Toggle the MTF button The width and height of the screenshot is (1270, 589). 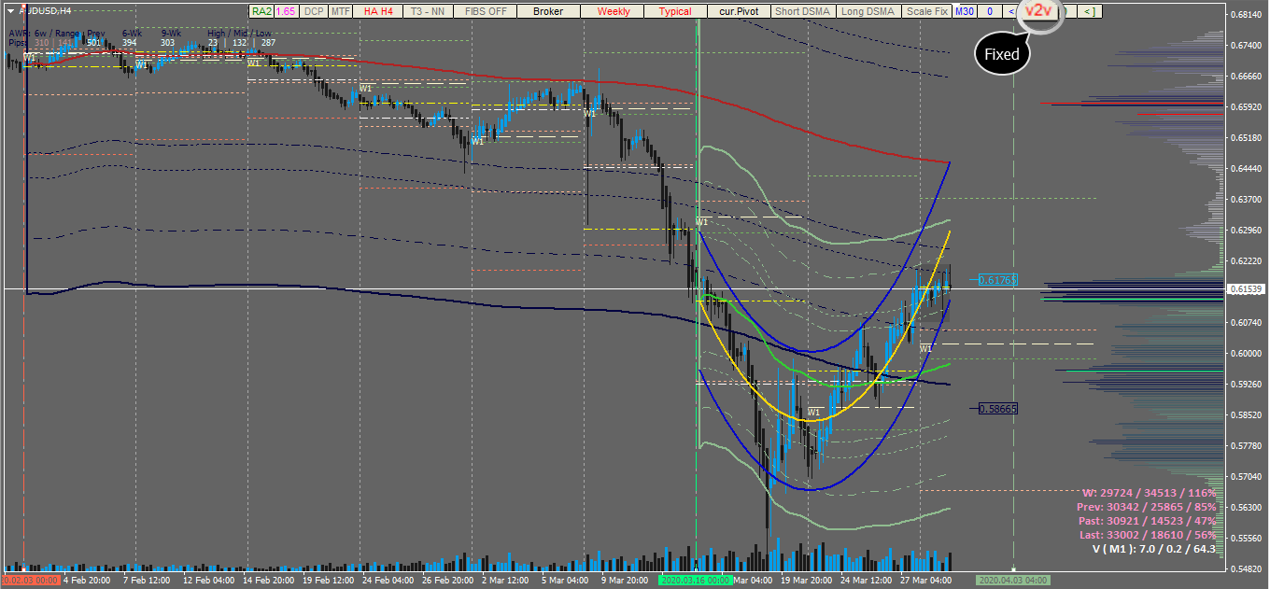click(341, 11)
